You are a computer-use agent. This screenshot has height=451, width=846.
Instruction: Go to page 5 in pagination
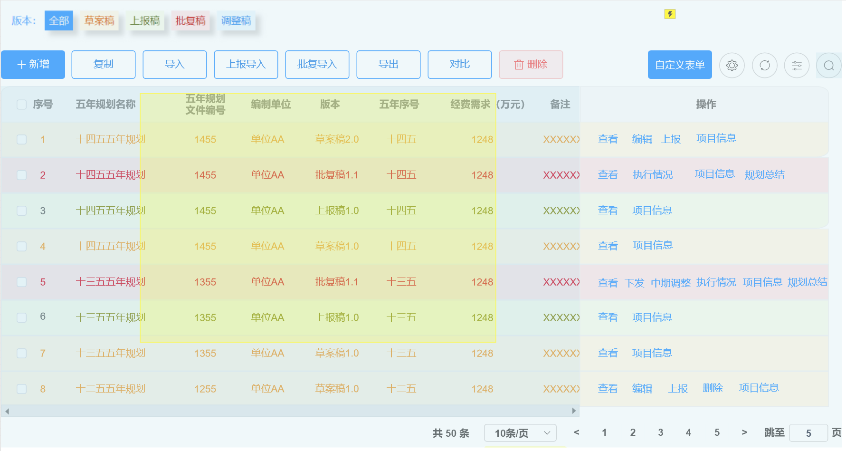[717, 432]
